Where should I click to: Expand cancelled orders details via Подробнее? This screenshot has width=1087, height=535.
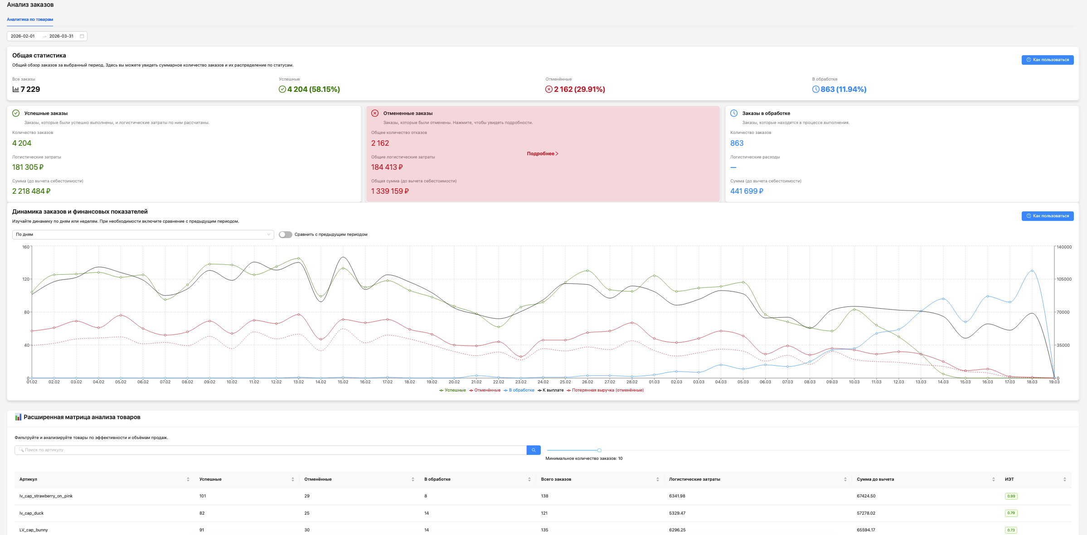point(542,154)
